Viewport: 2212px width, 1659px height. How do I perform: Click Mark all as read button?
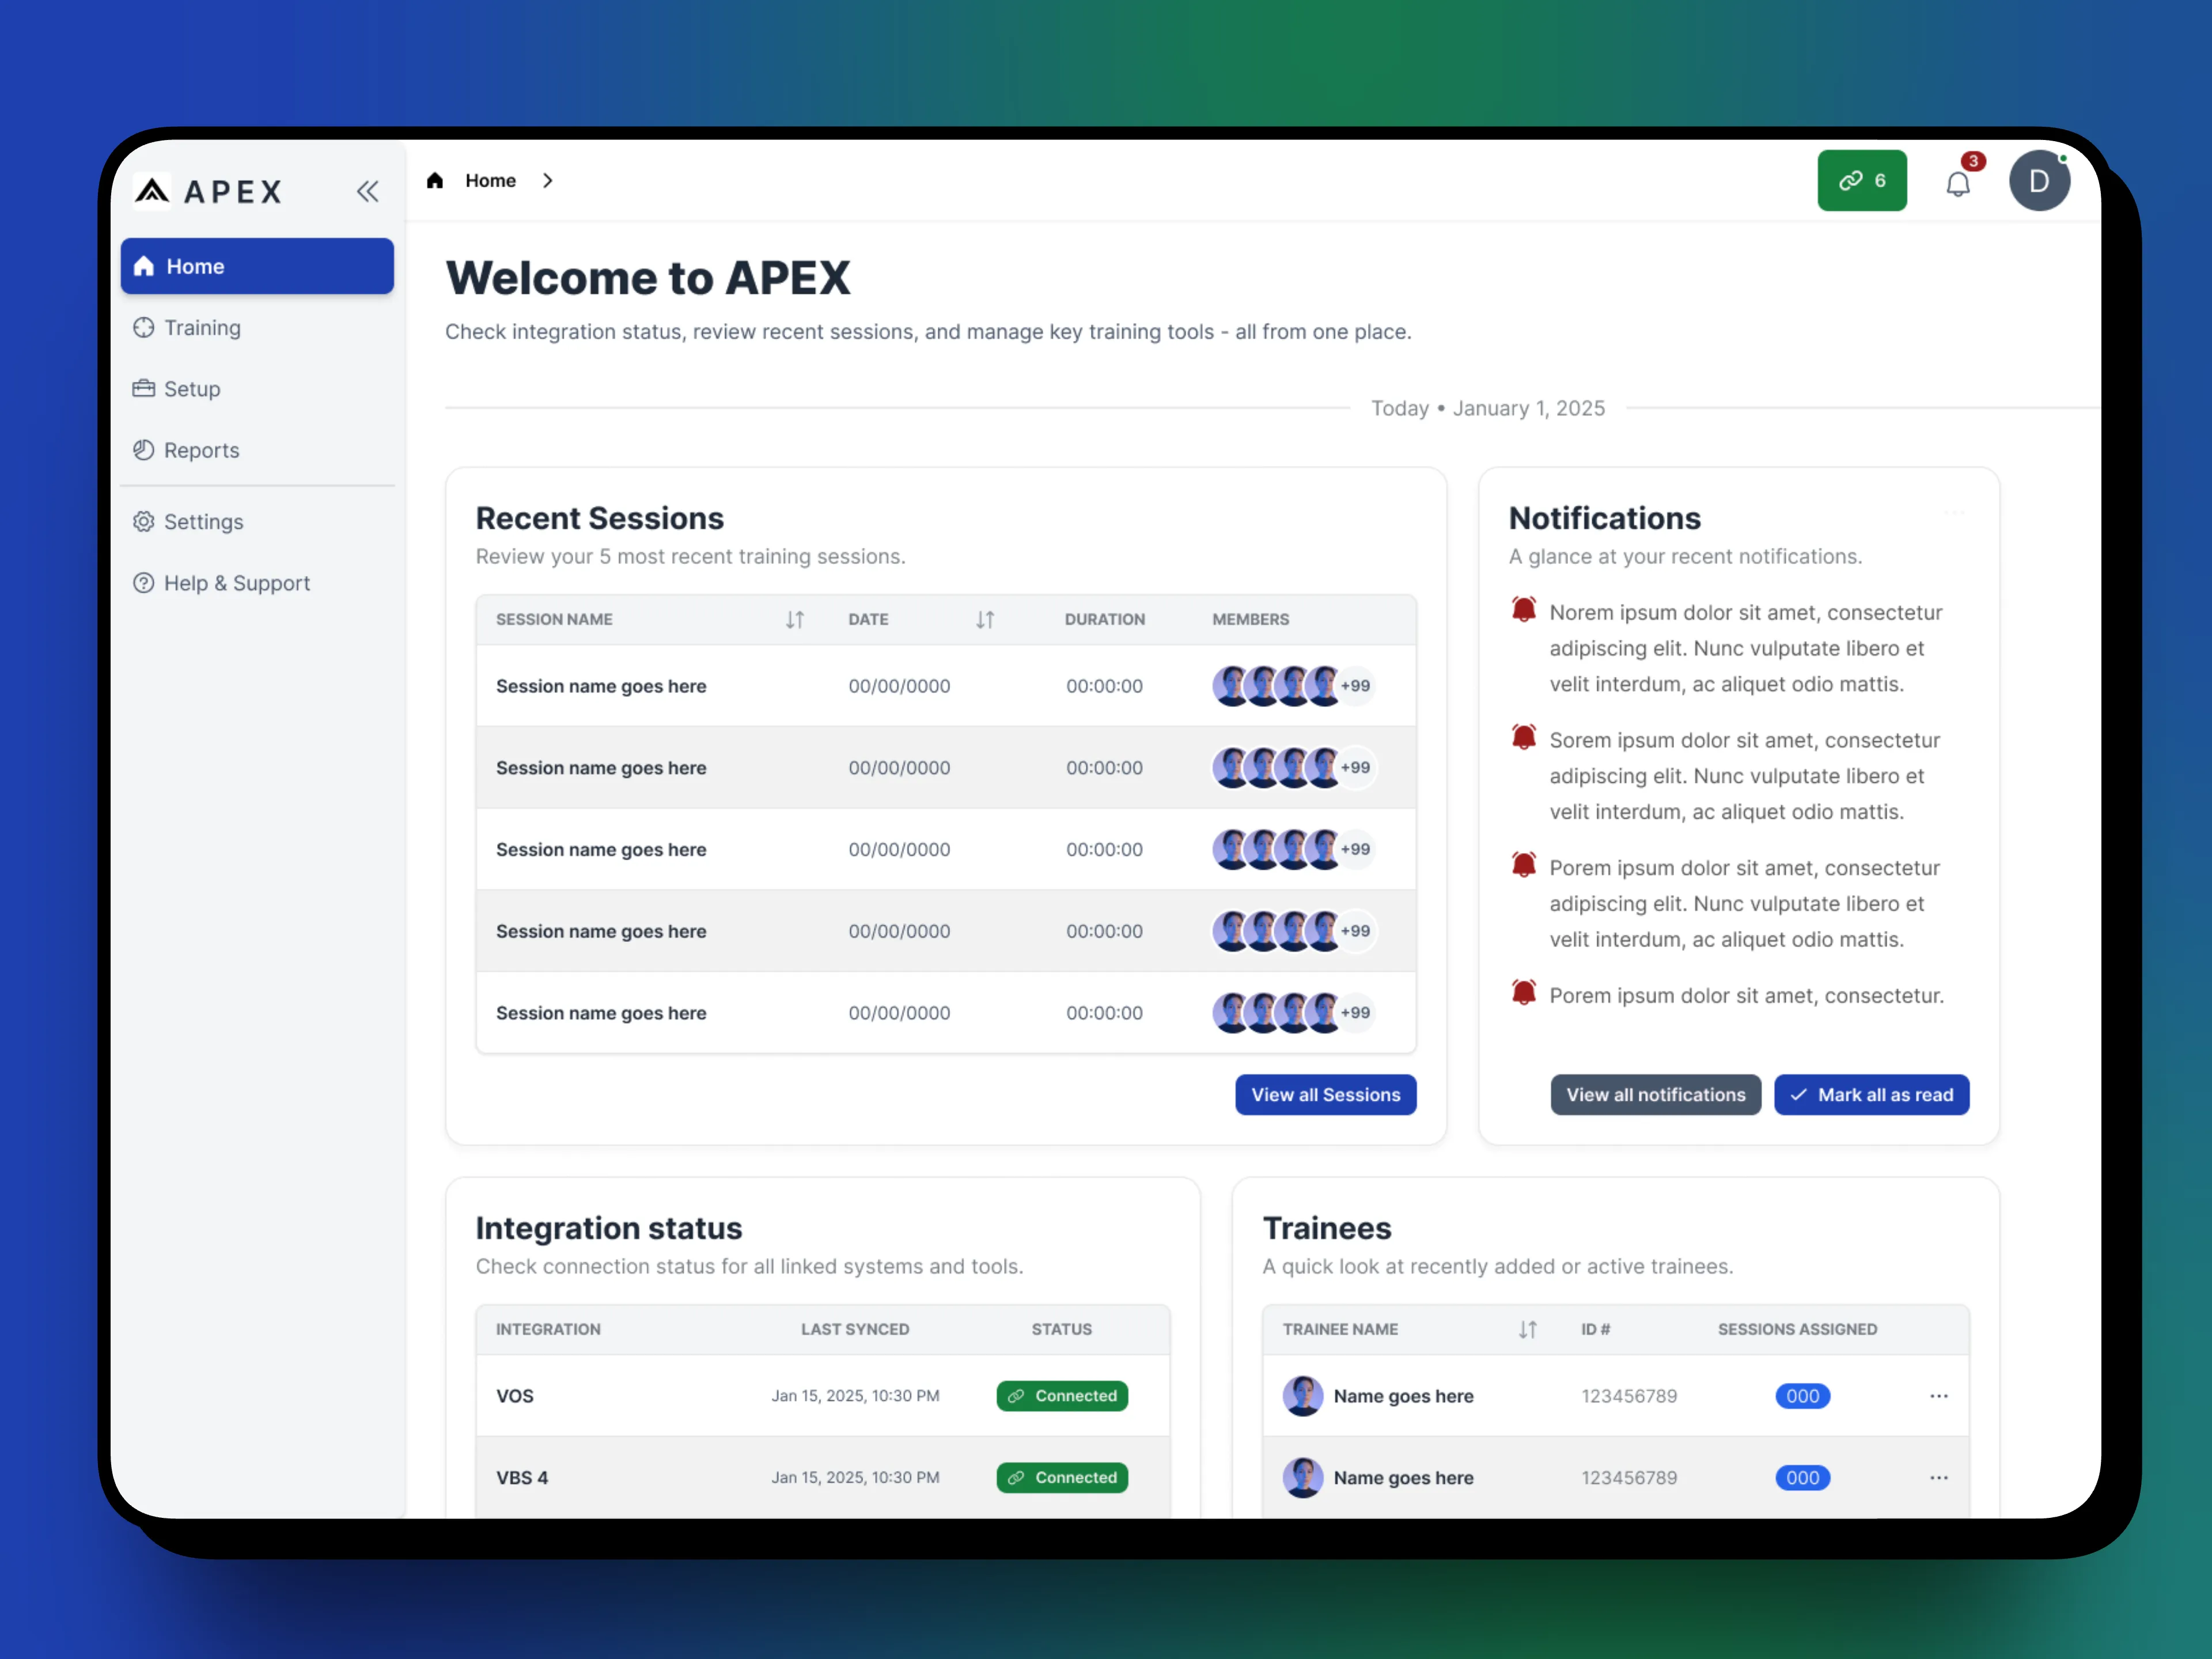tap(1872, 1095)
